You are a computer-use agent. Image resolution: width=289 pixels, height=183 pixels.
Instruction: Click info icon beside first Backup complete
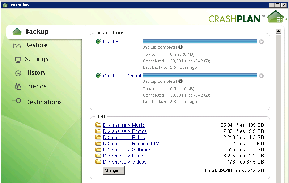coord(180,47)
